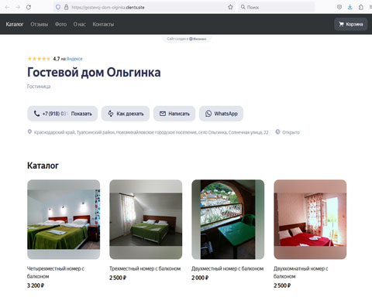Open the Двухкомнатный номер red room photo

pyautogui.click(x=310, y=220)
